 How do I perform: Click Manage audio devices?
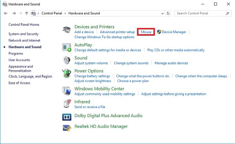pos(171,63)
